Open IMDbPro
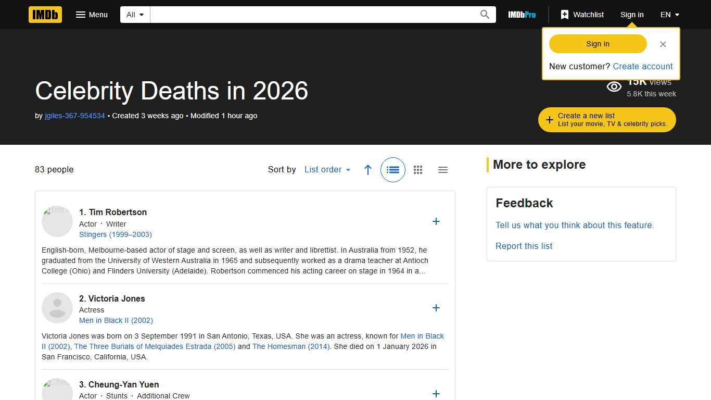The image size is (711, 400). coord(522,15)
